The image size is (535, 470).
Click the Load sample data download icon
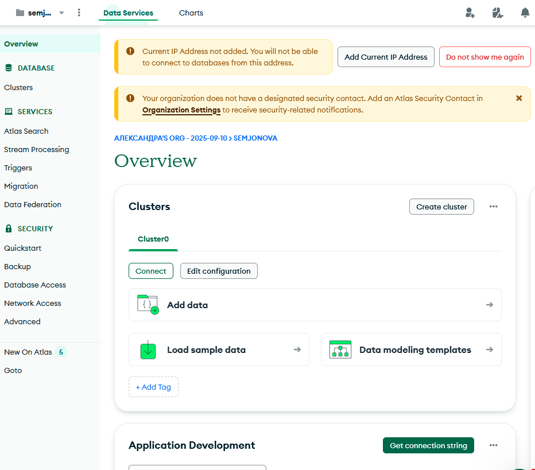click(148, 349)
